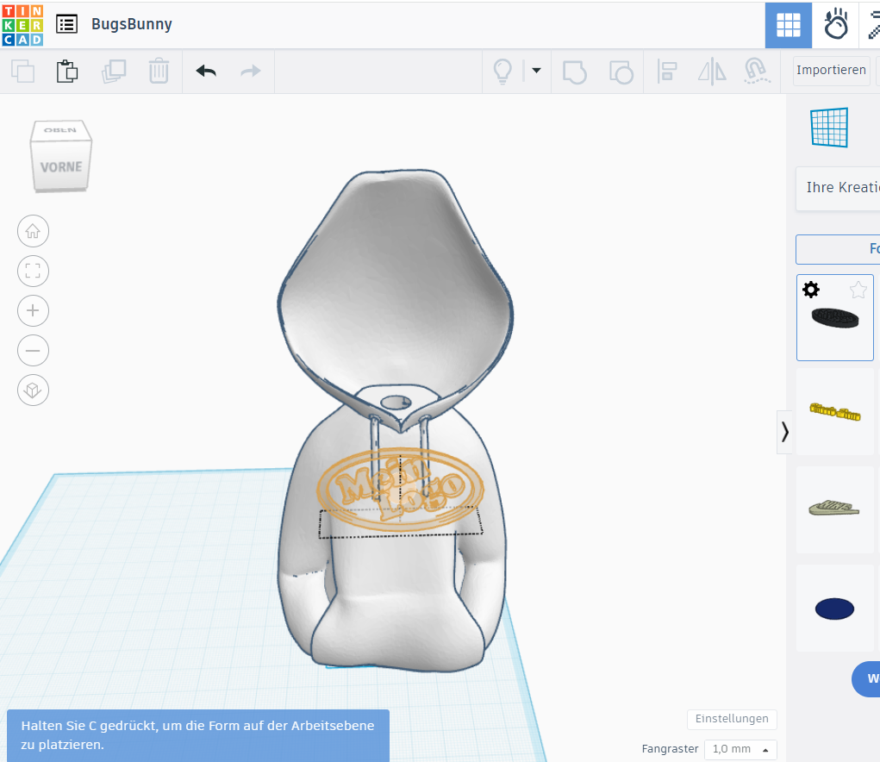Image resolution: width=880 pixels, height=762 pixels.
Task: Switch to 3D design grid view
Action: pyautogui.click(x=788, y=25)
